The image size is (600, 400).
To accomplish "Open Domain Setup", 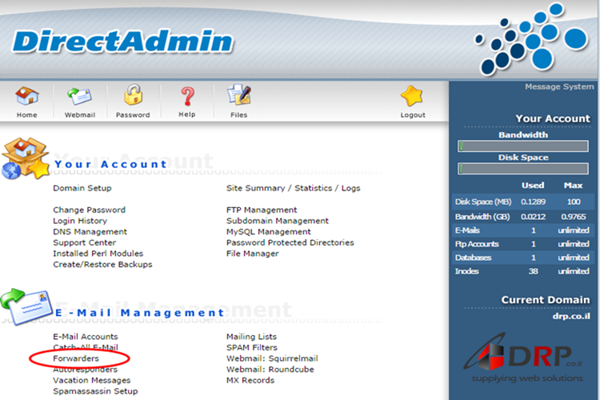I will 82,188.
